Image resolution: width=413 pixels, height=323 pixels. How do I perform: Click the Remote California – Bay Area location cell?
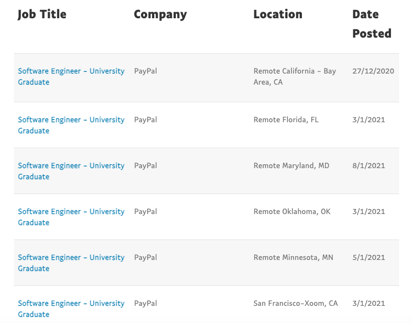click(x=294, y=76)
